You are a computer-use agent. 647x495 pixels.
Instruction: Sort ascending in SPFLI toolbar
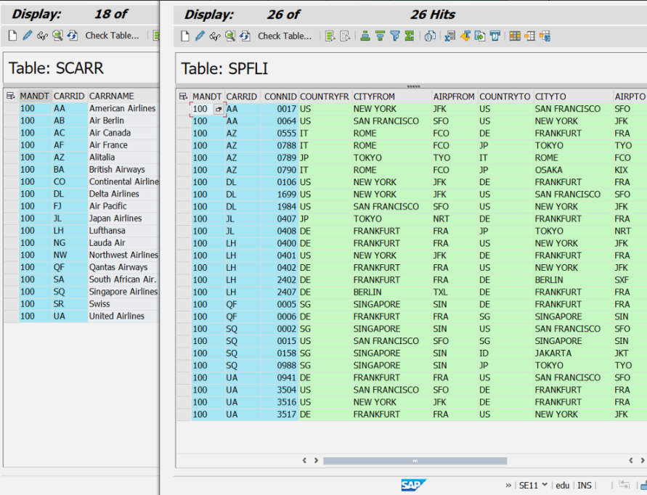[365, 36]
